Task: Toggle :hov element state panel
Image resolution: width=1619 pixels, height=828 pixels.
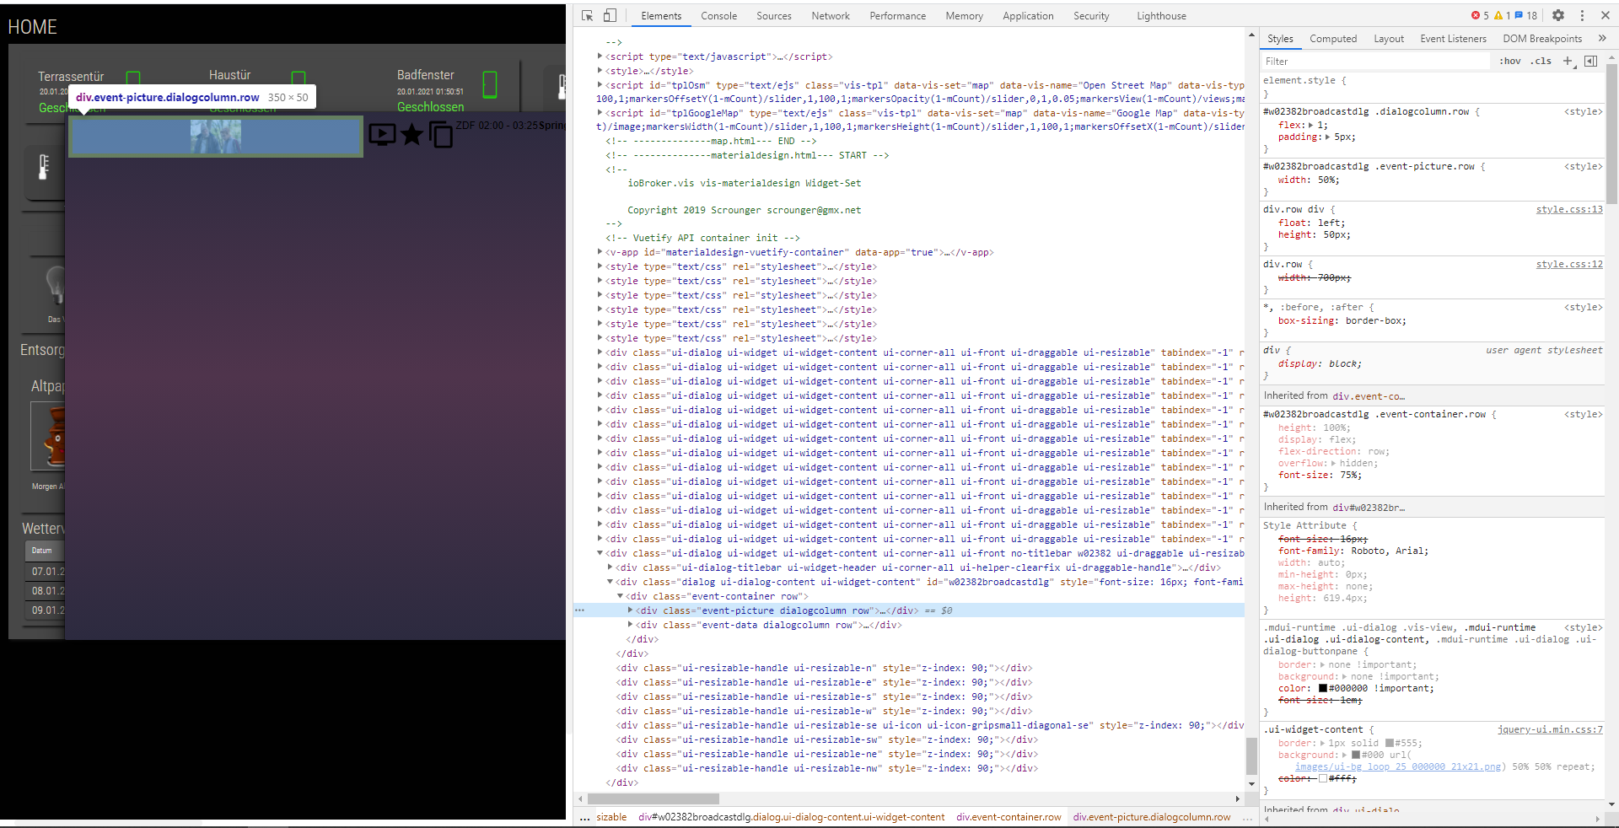Action: click(x=1510, y=61)
